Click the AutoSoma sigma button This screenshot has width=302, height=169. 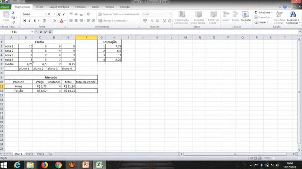(x=263, y=13)
